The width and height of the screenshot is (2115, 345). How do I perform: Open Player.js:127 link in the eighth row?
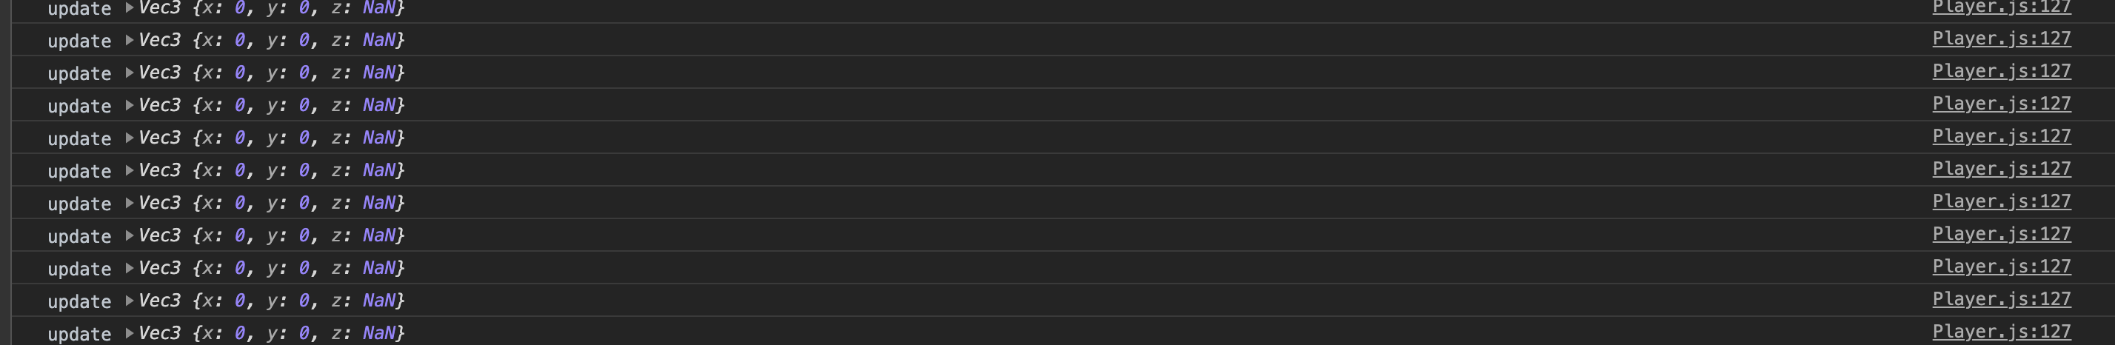[2001, 234]
